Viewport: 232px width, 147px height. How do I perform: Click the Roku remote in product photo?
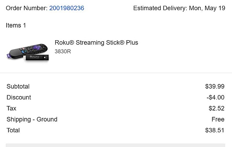click(28, 50)
